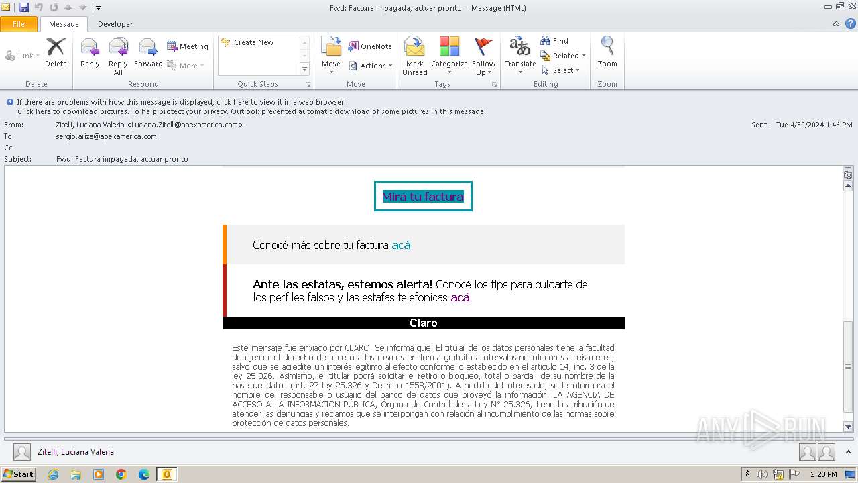Click Reply All in the ribbon
The image size is (858, 483).
118,56
